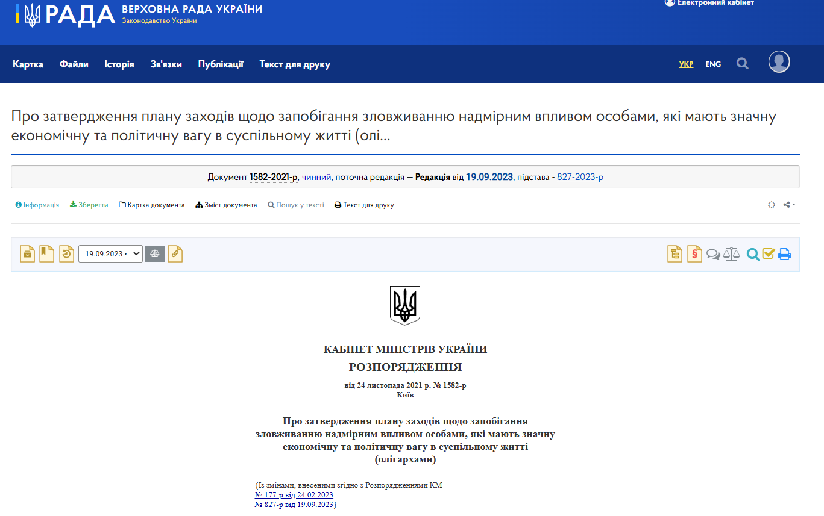Open amendment № 177-р від 24.02.2023
This screenshot has height=516, width=824.
coord(294,495)
